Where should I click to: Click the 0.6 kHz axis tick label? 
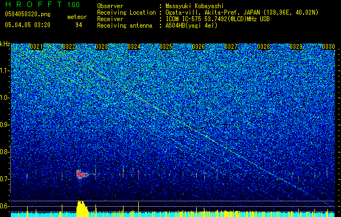tap(5, 206)
